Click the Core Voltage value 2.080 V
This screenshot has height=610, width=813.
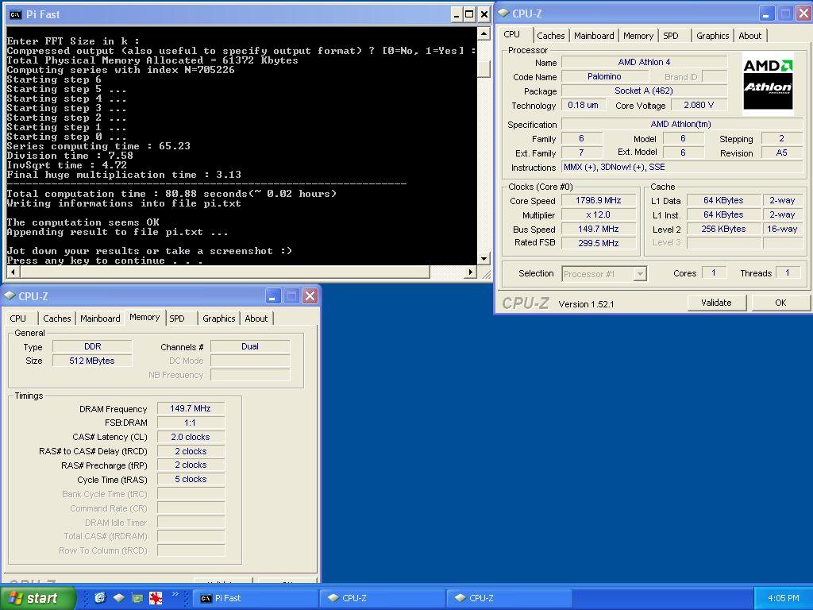click(x=699, y=106)
